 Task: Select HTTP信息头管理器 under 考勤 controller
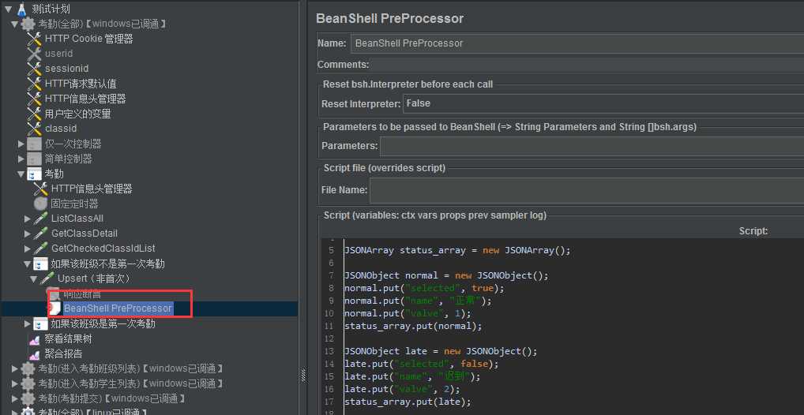click(x=92, y=189)
